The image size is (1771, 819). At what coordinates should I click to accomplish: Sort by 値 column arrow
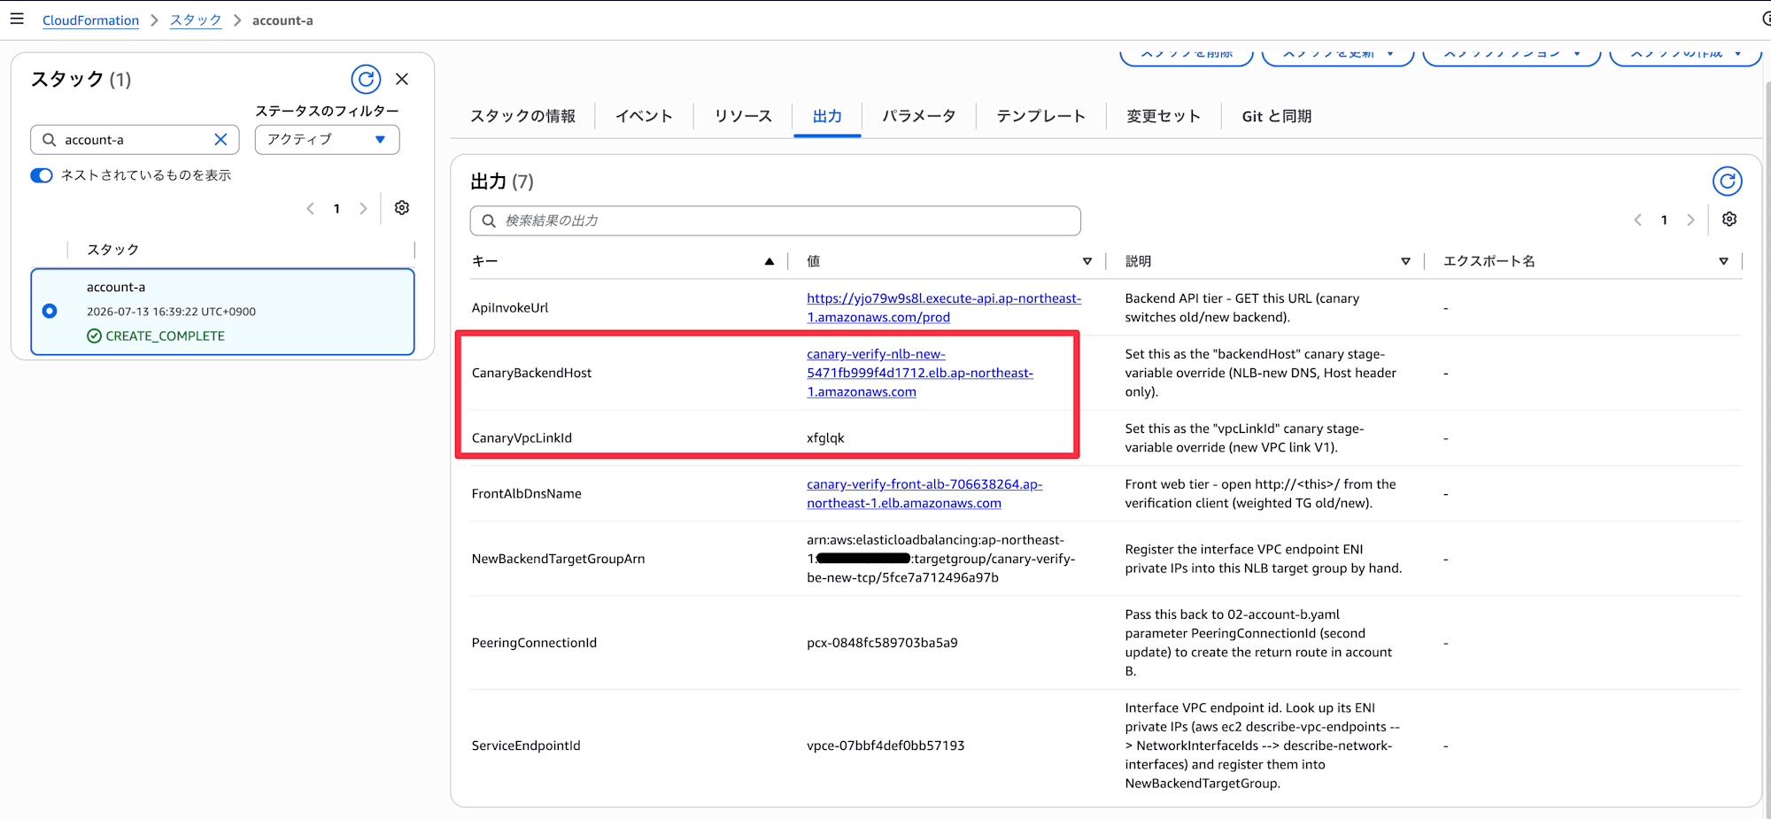pyautogui.click(x=1087, y=261)
